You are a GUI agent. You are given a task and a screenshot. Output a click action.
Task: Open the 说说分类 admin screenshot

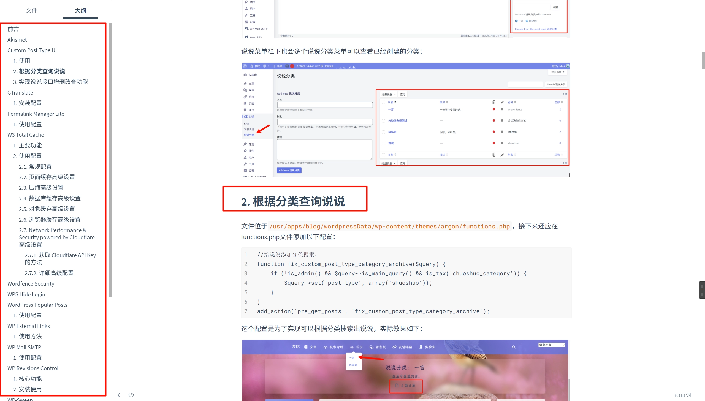pyautogui.click(x=406, y=120)
